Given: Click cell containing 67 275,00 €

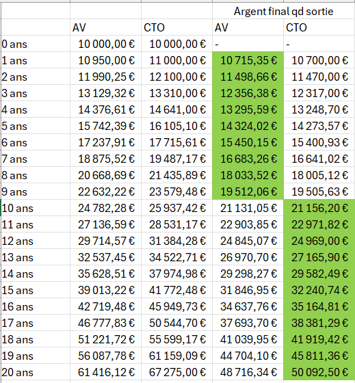Looking at the screenshot, I should 176,372.
